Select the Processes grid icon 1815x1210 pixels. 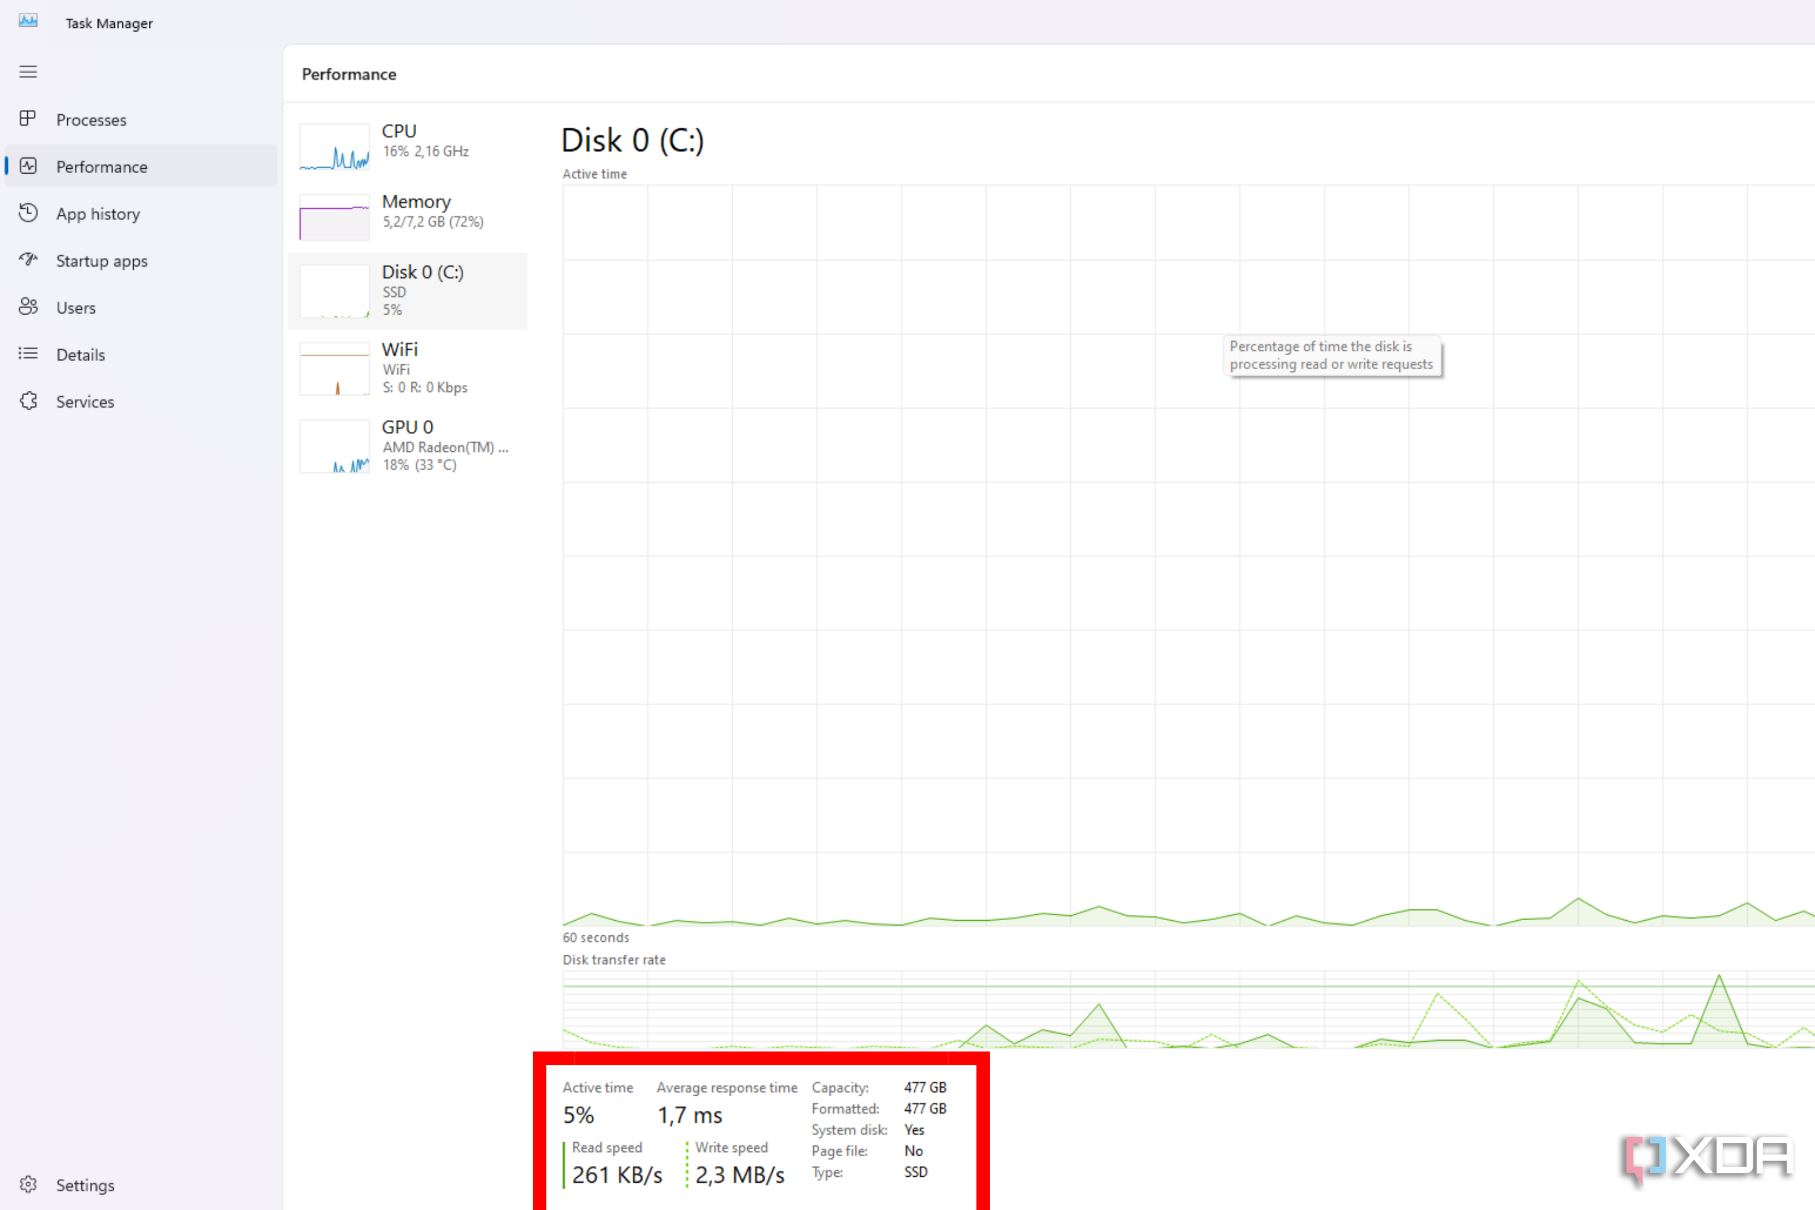tap(28, 119)
